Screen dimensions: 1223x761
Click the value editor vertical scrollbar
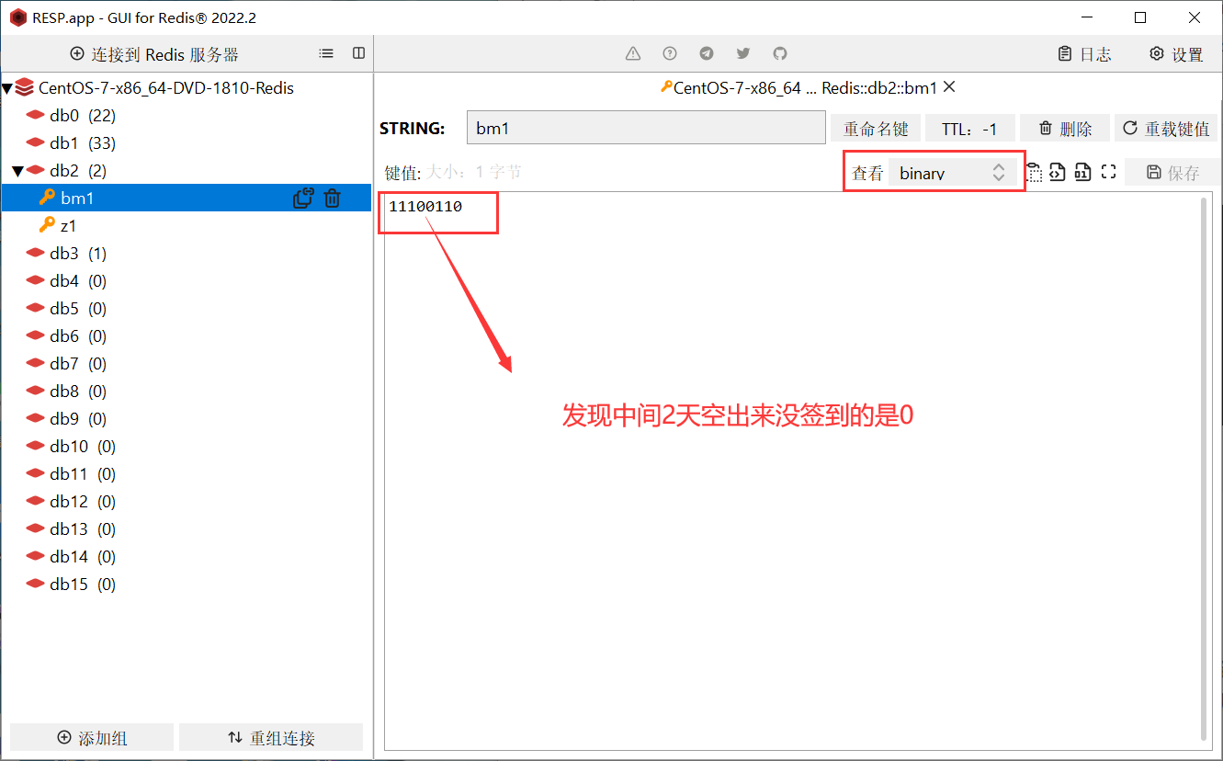1204,469
